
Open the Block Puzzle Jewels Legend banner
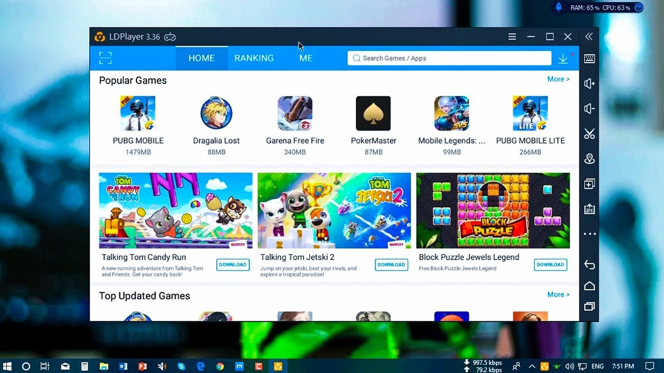[493, 210]
